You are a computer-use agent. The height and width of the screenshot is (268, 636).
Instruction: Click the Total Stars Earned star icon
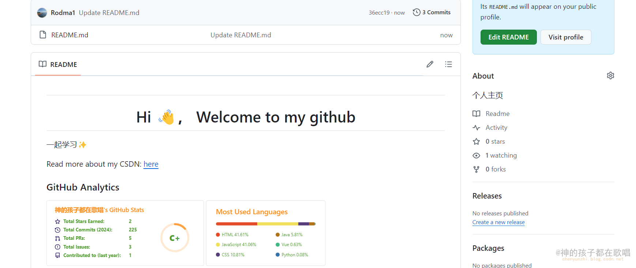[57, 221]
